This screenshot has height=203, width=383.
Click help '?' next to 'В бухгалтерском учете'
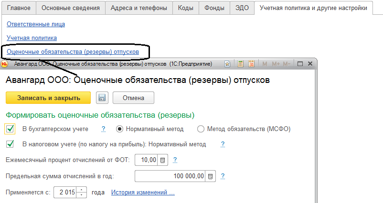click(x=103, y=129)
